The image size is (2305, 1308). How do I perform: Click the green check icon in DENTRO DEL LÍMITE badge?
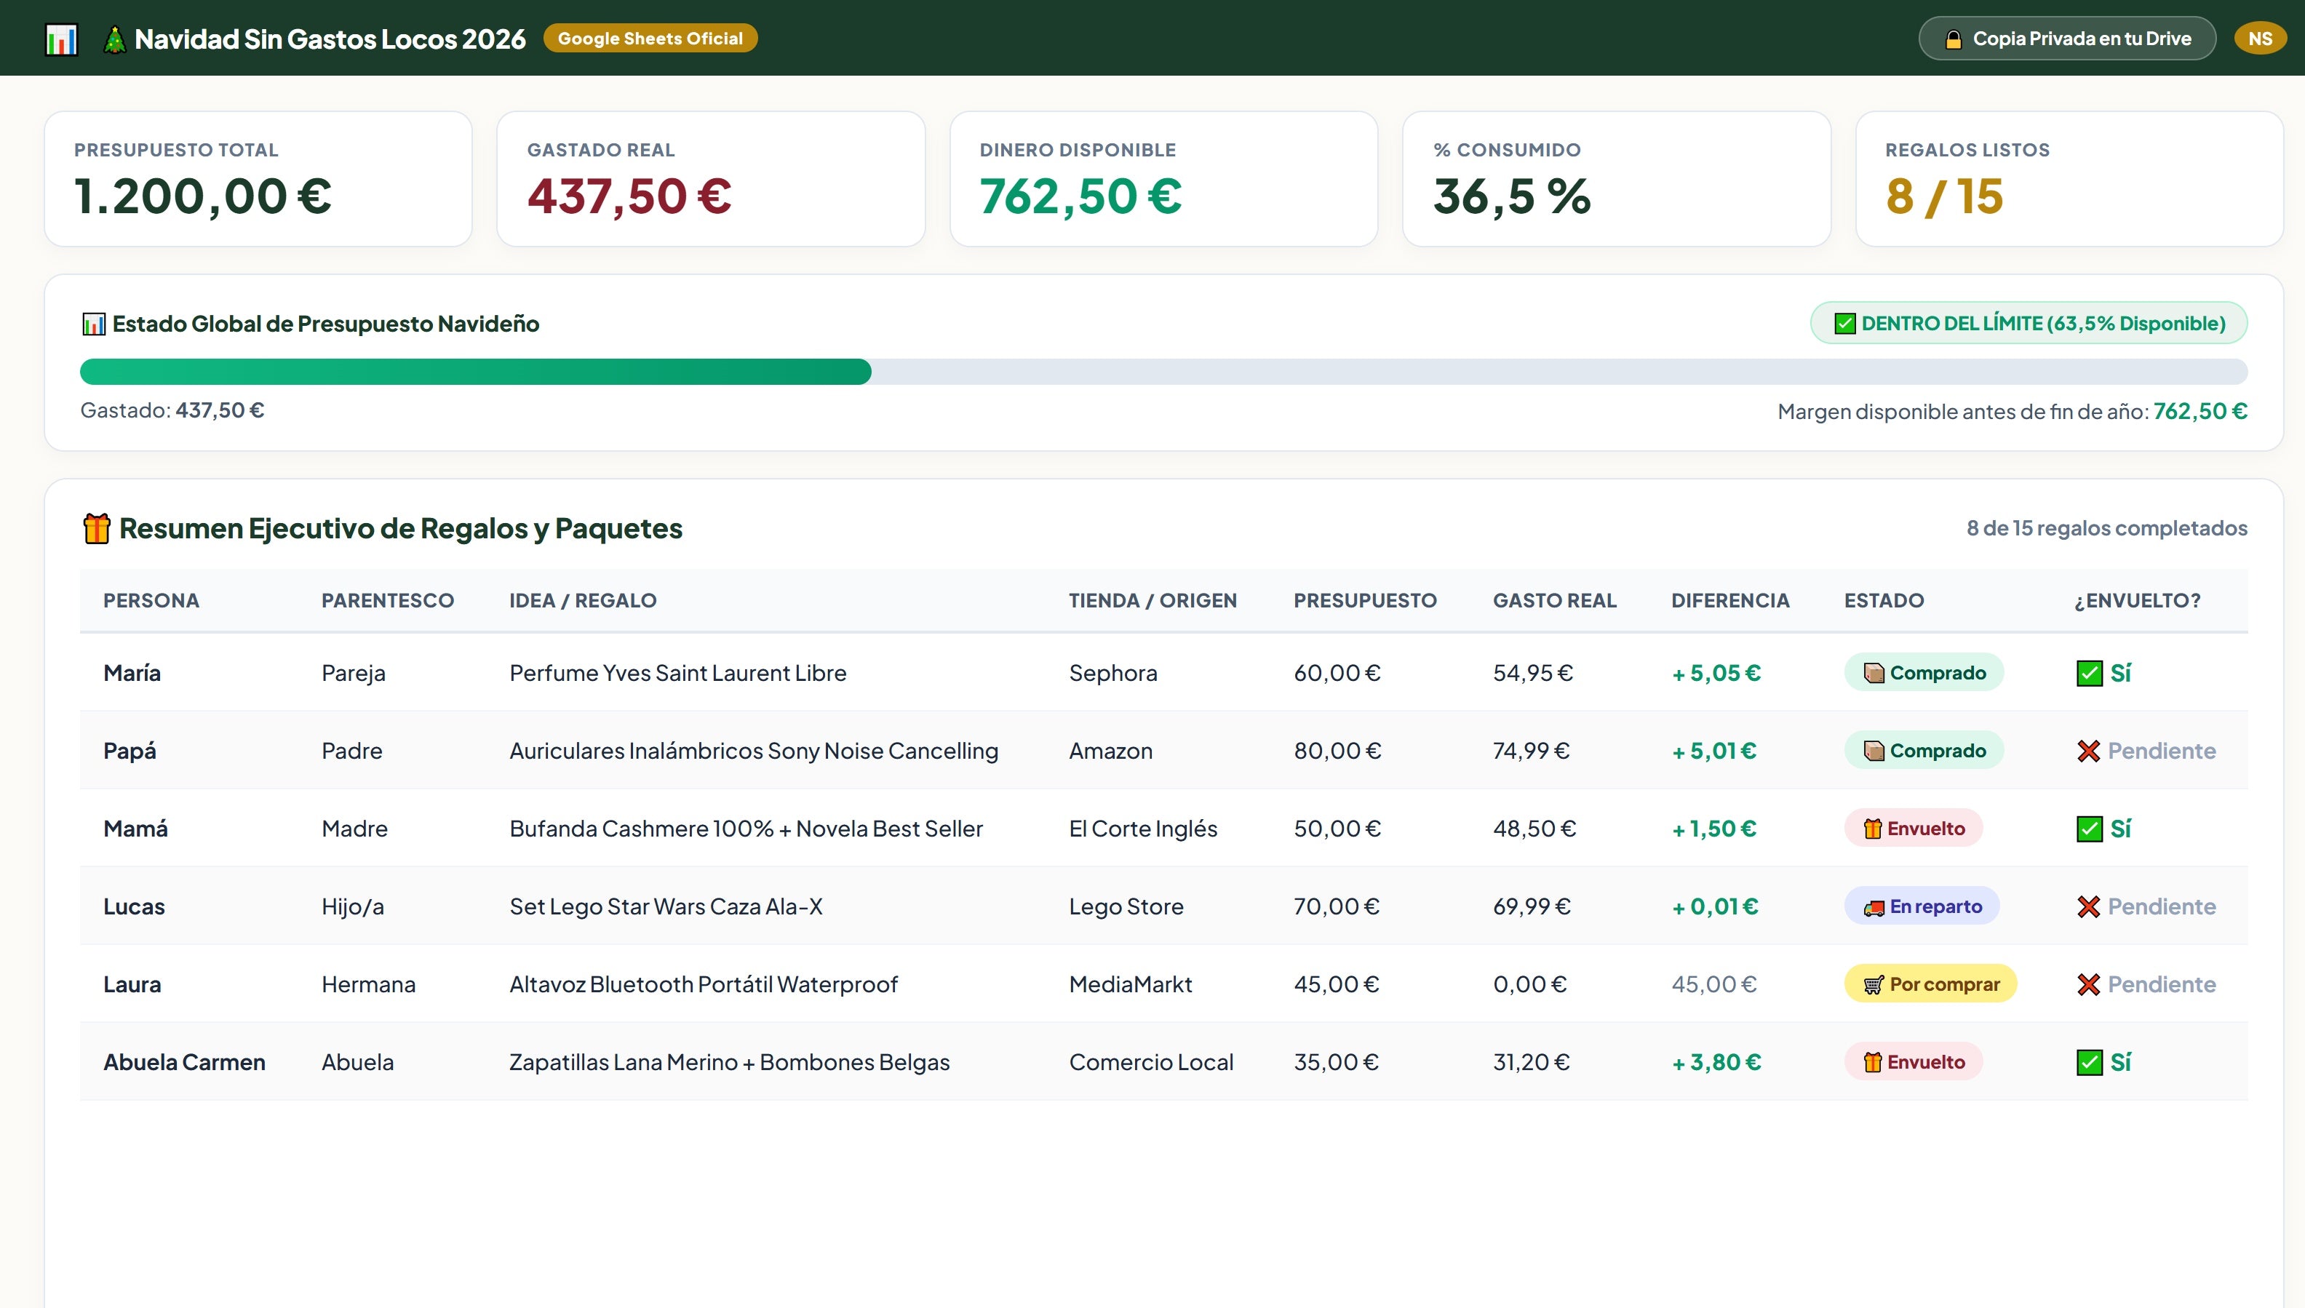1844,324
